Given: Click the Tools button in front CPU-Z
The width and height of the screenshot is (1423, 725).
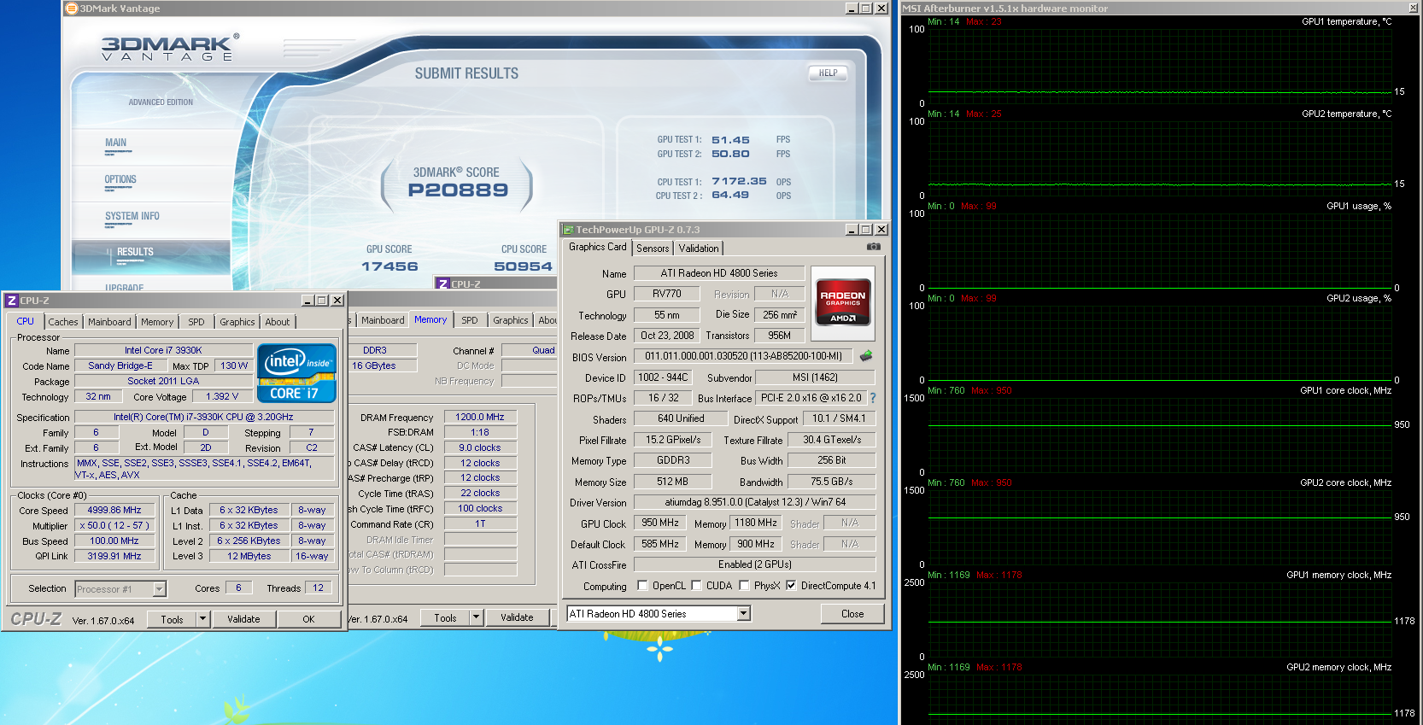Looking at the screenshot, I should [173, 619].
